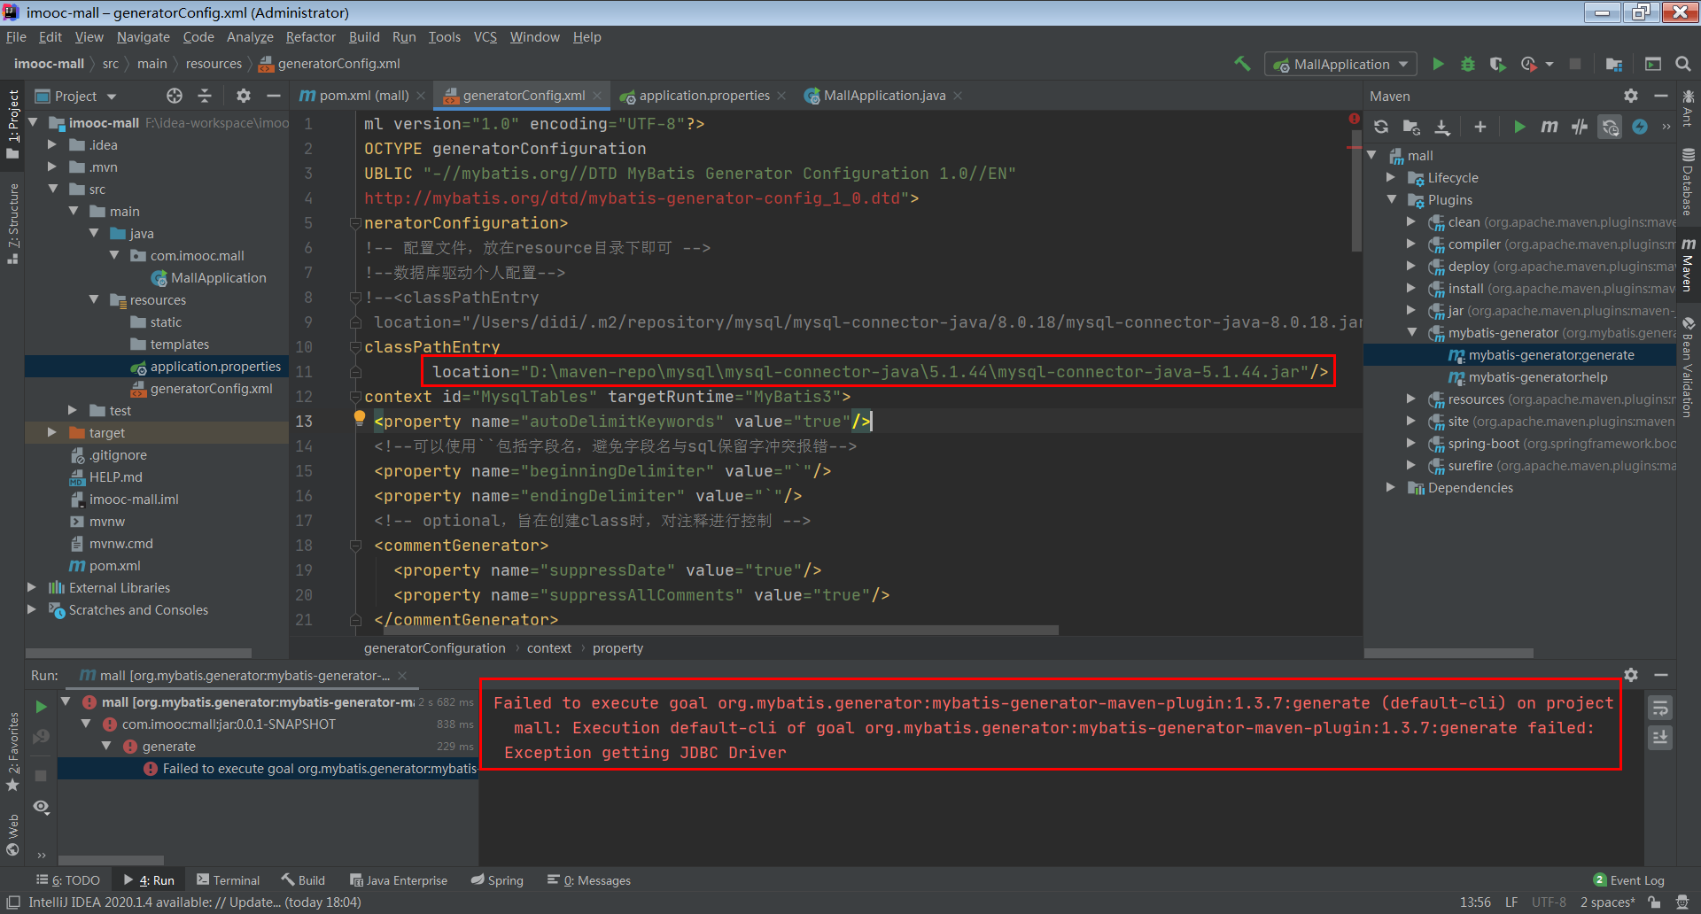Expand the target folder node
Screen dimensions: 1701x914
[x=52, y=432]
